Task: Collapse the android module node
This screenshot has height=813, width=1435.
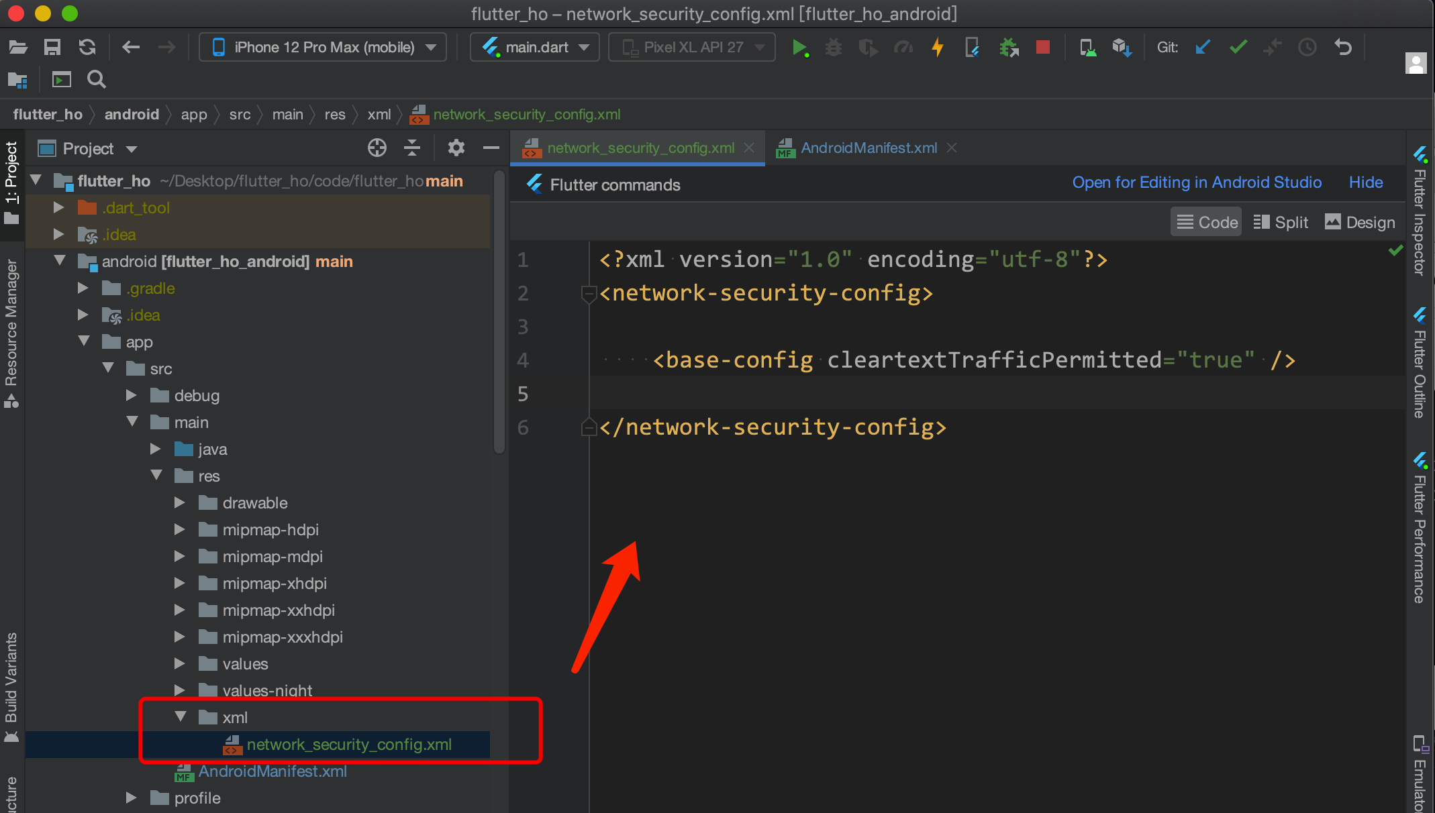Action: [x=60, y=260]
